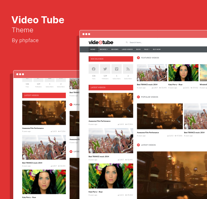Click Best TRANCE music 2014 title in front sidebar
This screenshot has height=199, width=207.
(x=99, y=157)
